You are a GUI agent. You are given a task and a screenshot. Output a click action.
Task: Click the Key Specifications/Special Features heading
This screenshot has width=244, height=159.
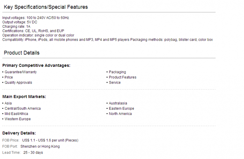(x=46, y=7)
